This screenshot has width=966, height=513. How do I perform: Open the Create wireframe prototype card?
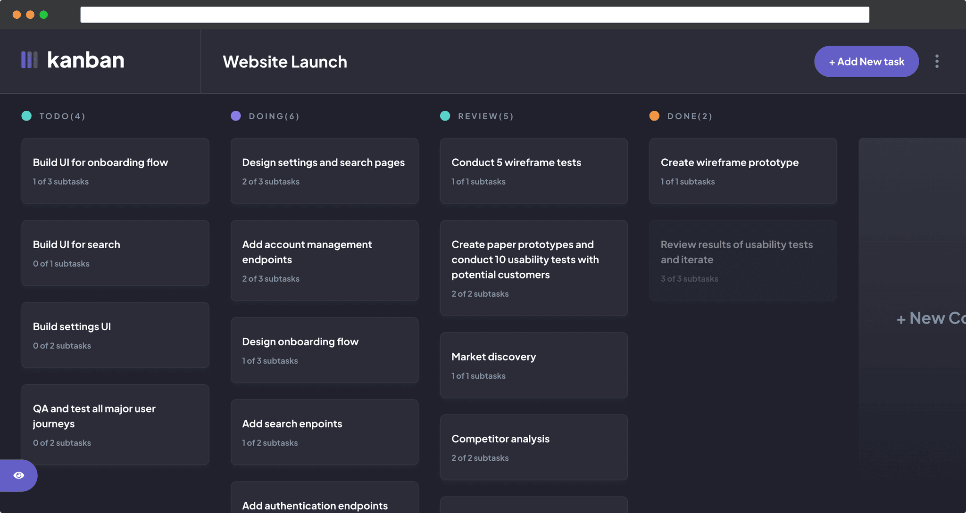(x=742, y=171)
